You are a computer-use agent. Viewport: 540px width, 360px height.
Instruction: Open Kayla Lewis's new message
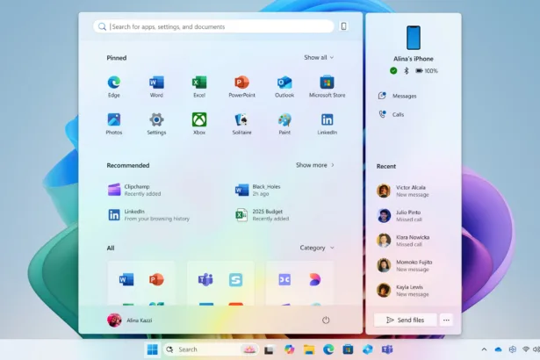pyautogui.click(x=403, y=291)
